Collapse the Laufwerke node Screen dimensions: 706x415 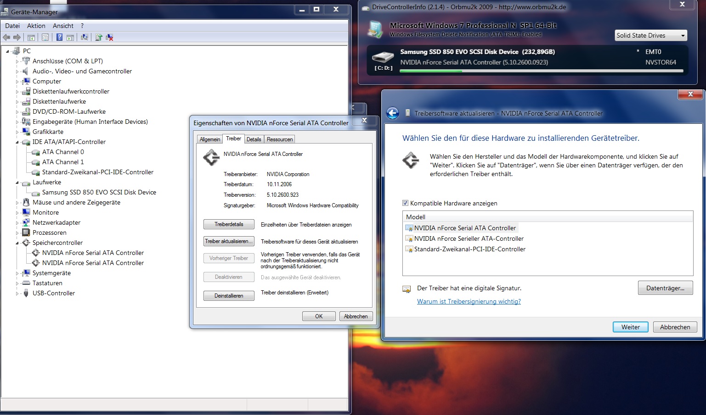[x=17, y=182]
